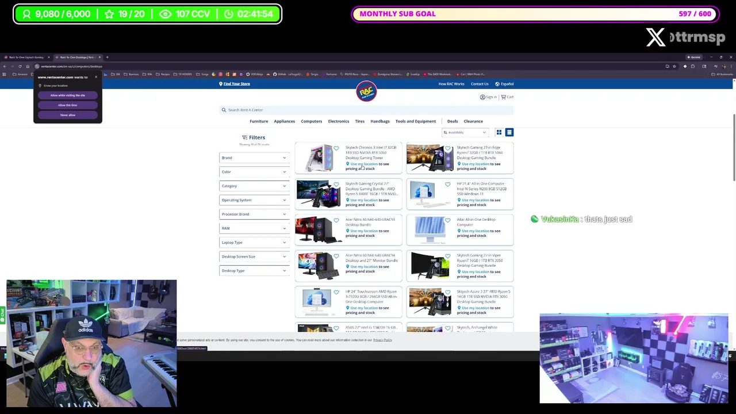Expand the Category filter
This screenshot has height=414, width=736.
pos(254,186)
